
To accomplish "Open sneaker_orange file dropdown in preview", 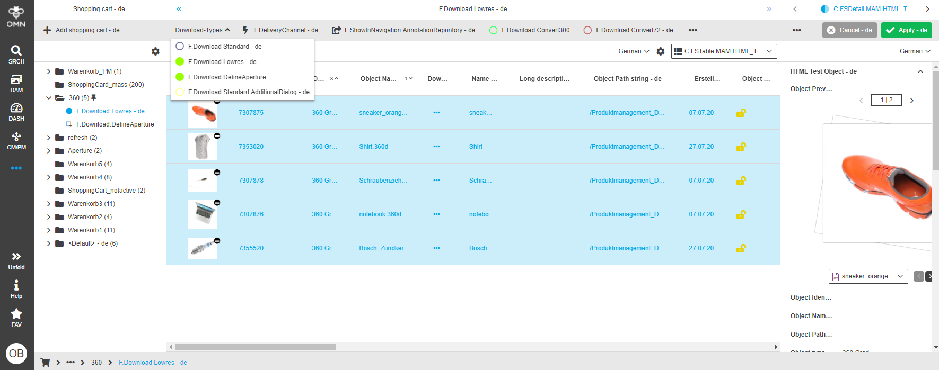I will (868, 276).
